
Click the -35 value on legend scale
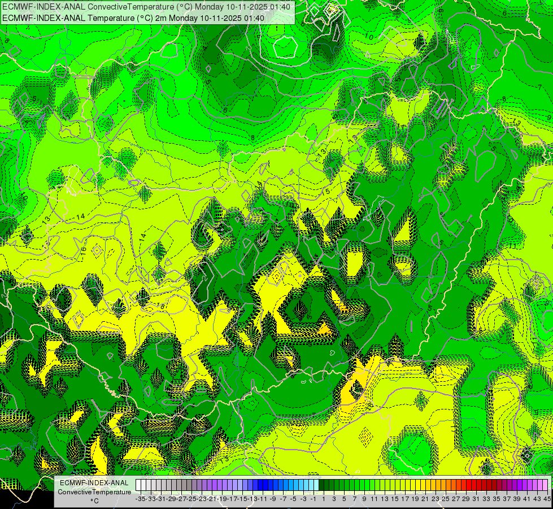(x=141, y=499)
